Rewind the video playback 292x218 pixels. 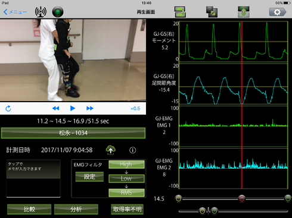[55, 108]
